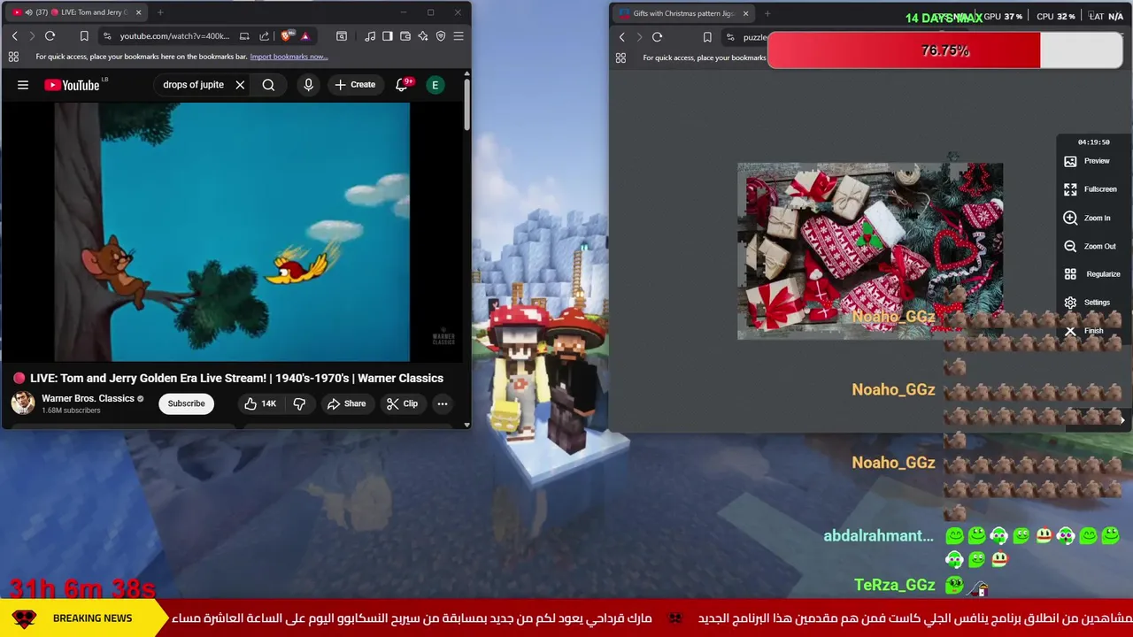
Task: Bookmark the puzzle page
Action: pos(707,37)
